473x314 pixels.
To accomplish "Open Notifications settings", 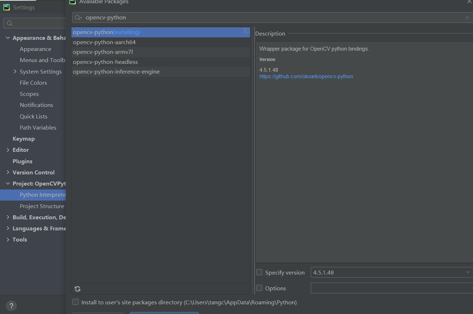I will click(36, 105).
